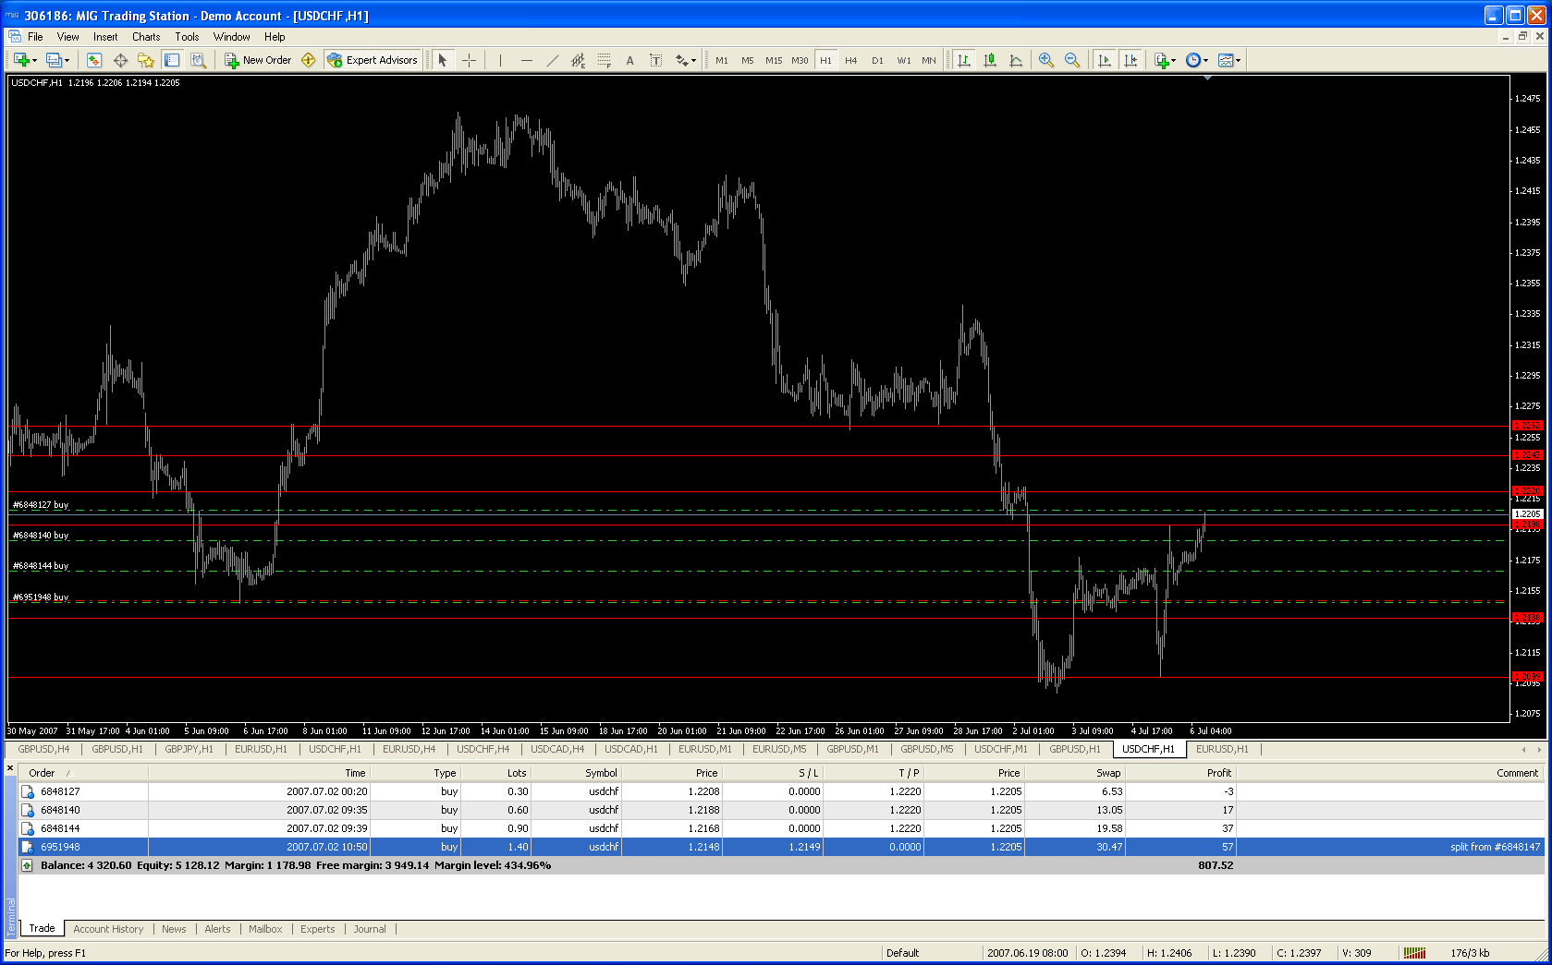The width and height of the screenshot is (1552, 965).
Task: Open the Templates dropdown
Action: click(1229, 60)
